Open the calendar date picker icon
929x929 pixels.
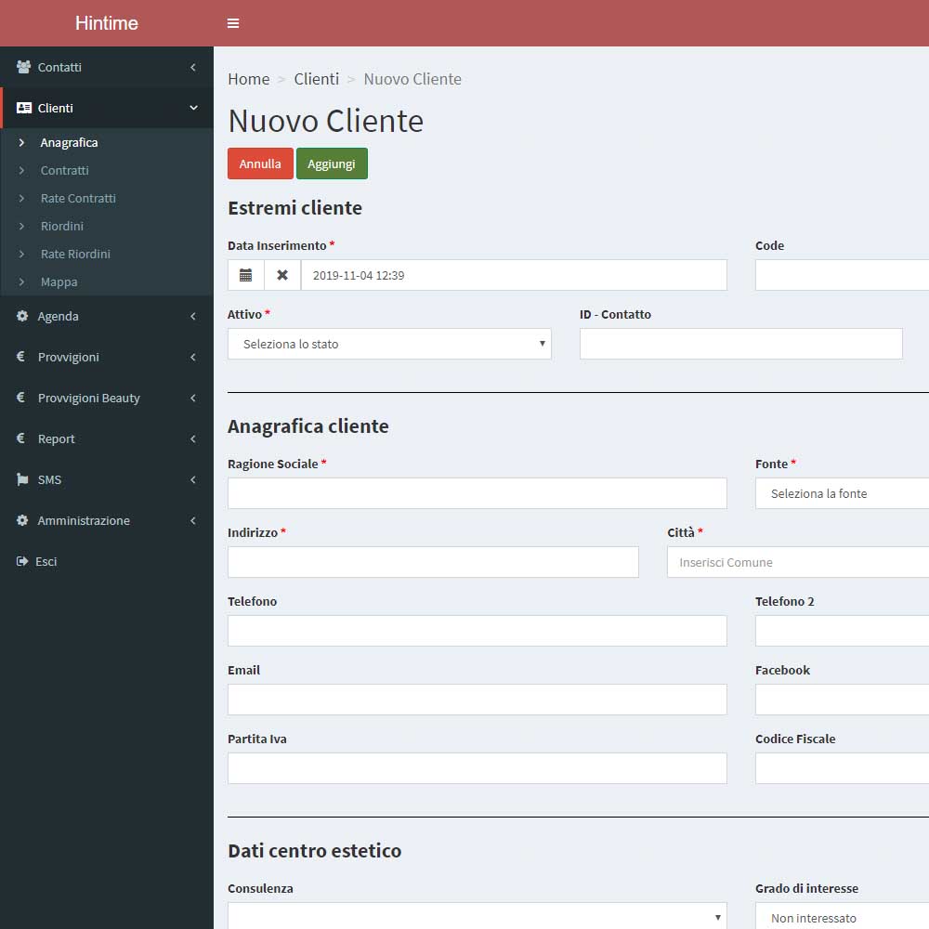click(246, 275)
